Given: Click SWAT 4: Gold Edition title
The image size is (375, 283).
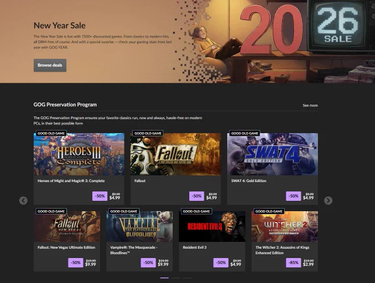Looking at the screenshot, I should coord(249,181).
